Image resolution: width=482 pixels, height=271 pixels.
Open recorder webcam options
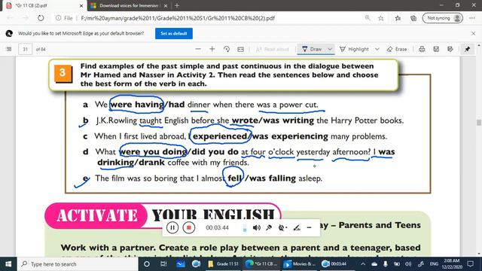tap(282, 227)
